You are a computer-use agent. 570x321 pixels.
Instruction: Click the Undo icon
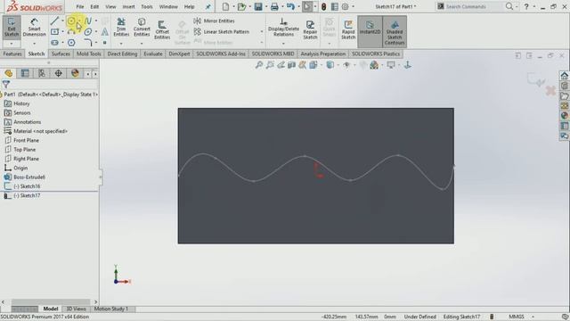(290, 6)
